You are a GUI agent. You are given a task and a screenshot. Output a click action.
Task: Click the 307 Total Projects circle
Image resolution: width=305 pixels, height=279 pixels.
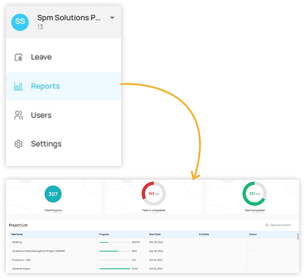(53, 194)
